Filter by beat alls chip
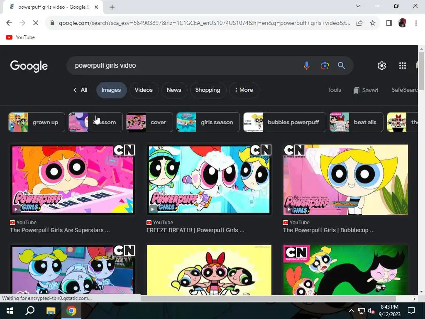Screen dimensions: 425x319 click(356, 122)
